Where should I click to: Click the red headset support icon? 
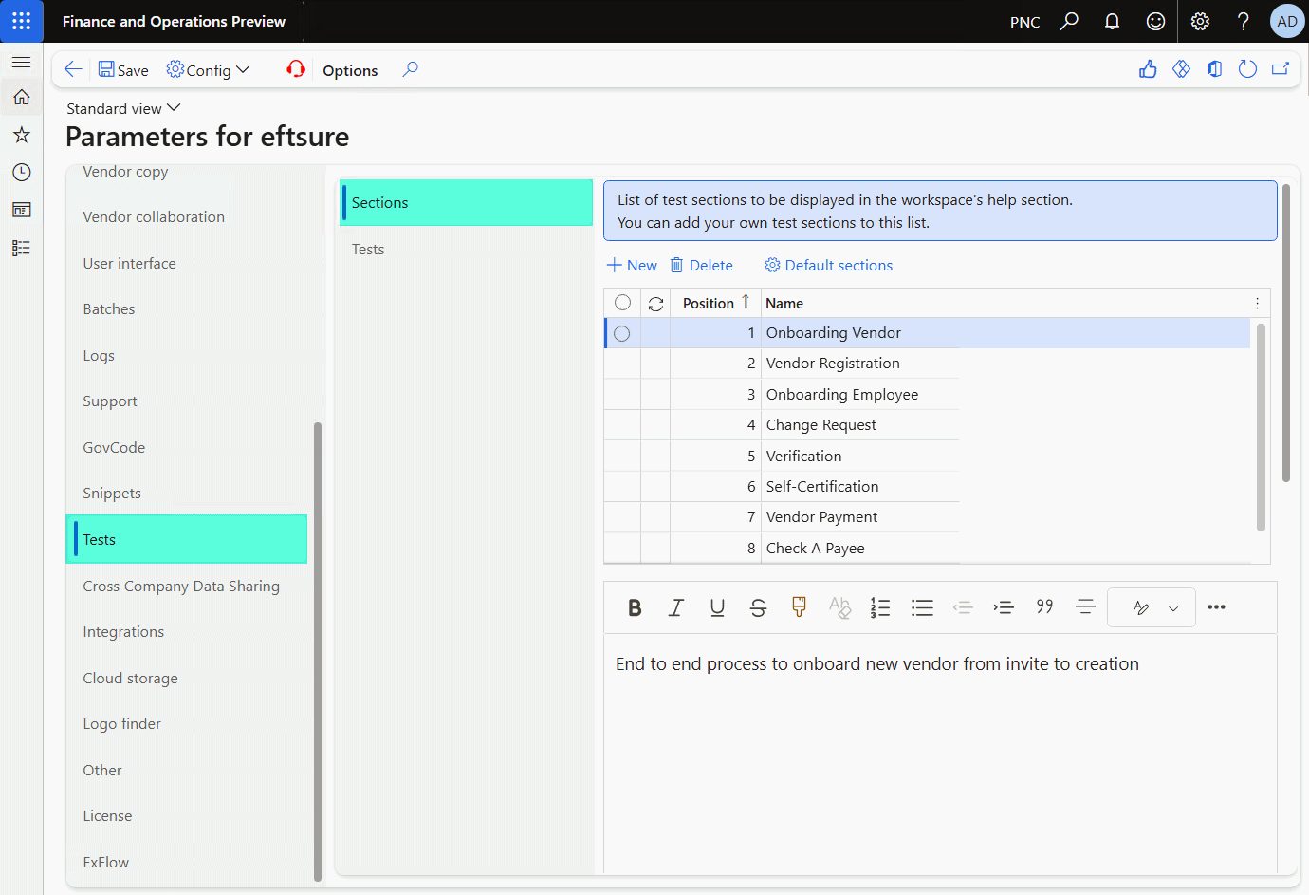point(296,69)
